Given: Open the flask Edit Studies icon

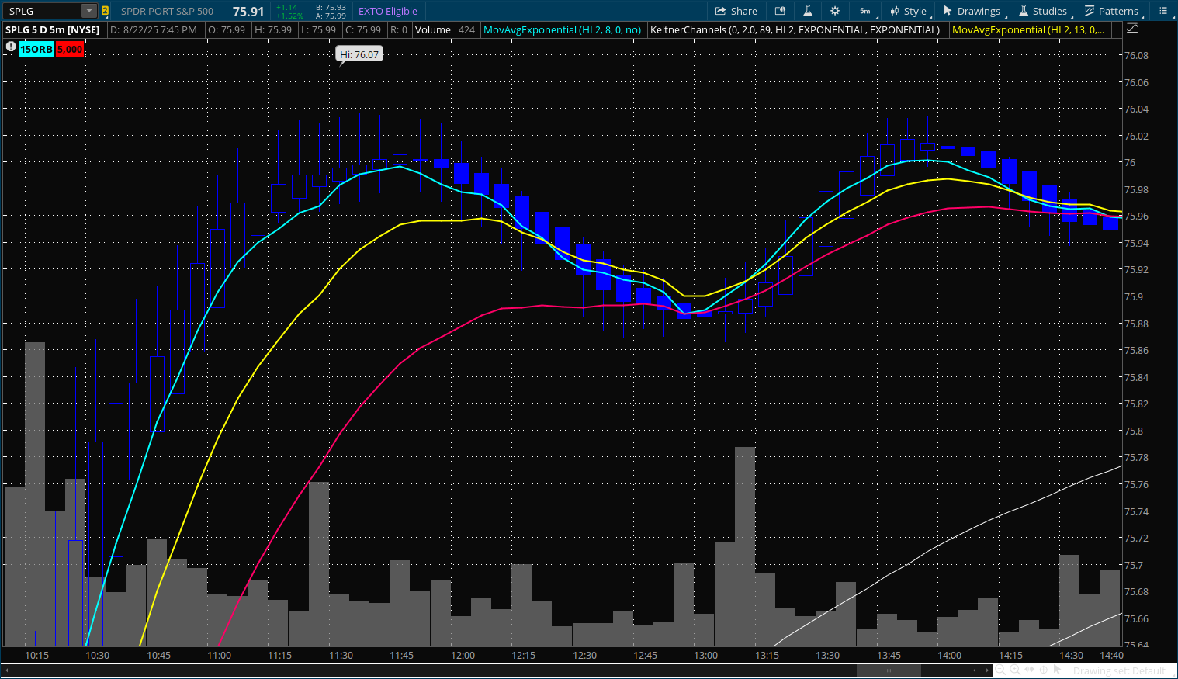Looking at the screenshot, I should (807, 11).
